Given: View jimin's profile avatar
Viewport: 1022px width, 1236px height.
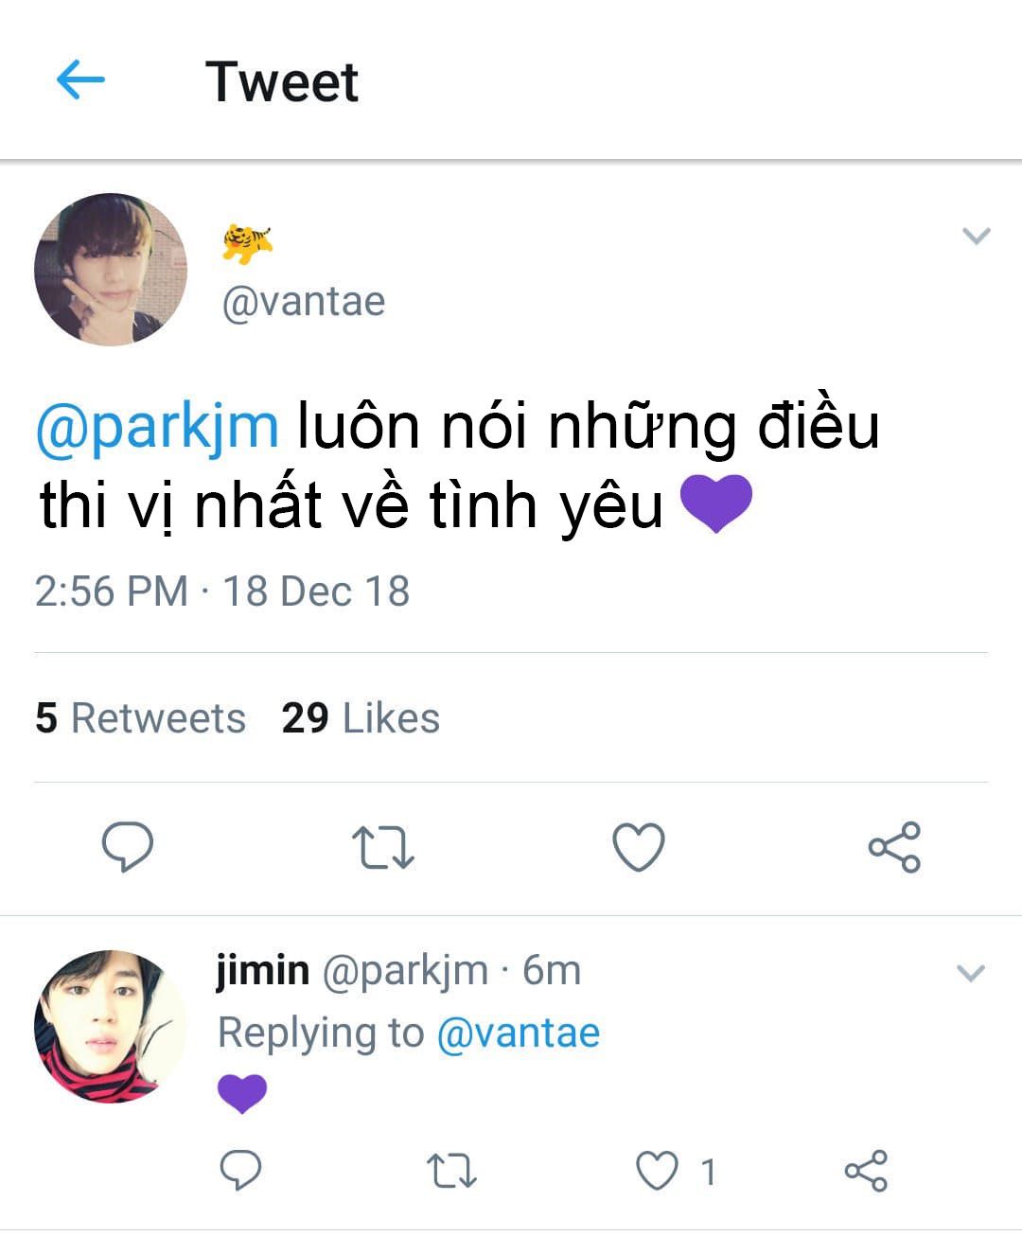Looking at the screenshot, I should pyautogui.click(x=111, y=1027).
